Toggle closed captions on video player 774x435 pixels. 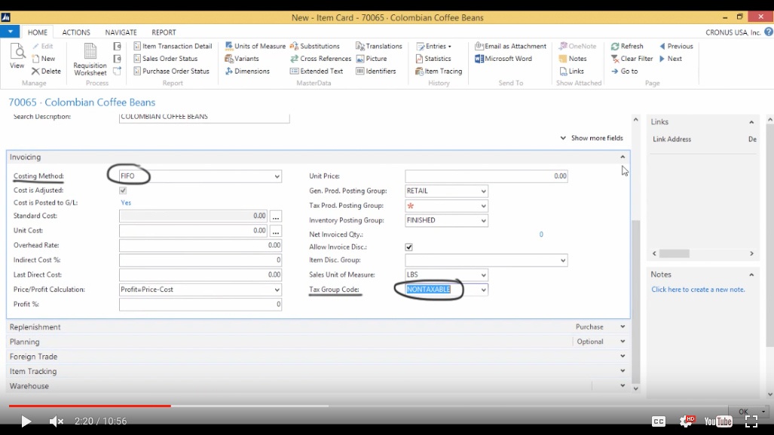[658, 421]
